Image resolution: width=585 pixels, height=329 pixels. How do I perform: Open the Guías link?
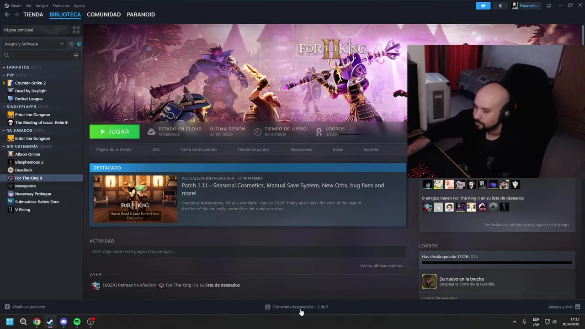click(338, 149)
